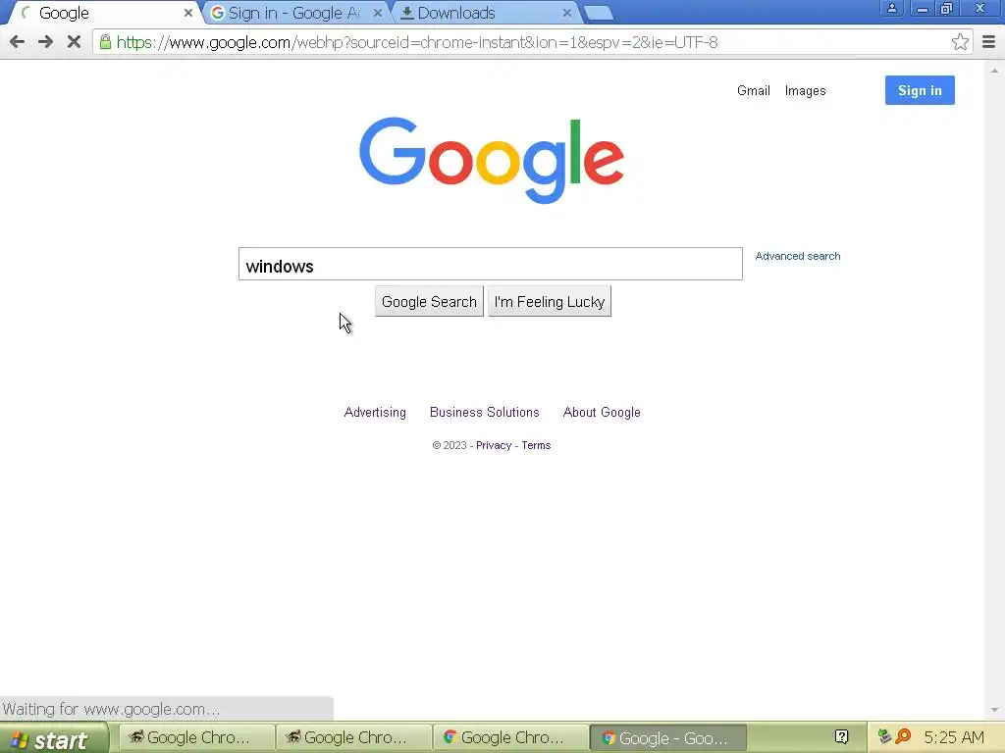The width and height of the screenshot is (1005, 753).
Task: Click the Google Search button
Action: pos(429,302)
